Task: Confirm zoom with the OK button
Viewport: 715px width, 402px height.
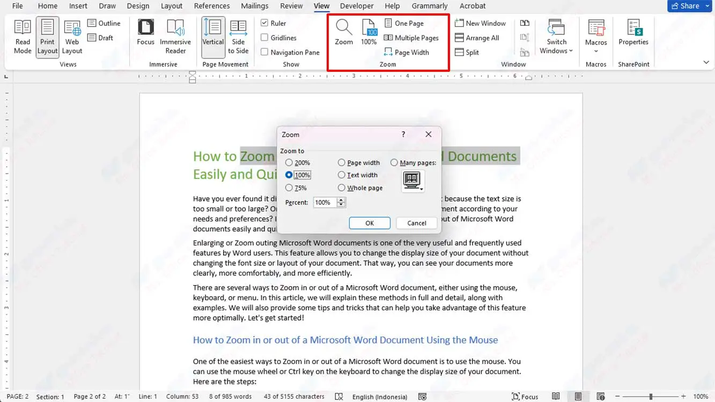Action: (x=370, y=223)
